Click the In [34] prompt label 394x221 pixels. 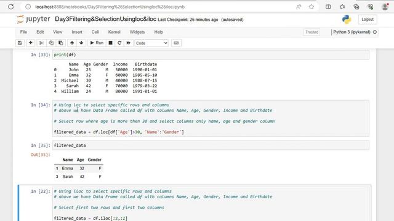tap(41, 105)
